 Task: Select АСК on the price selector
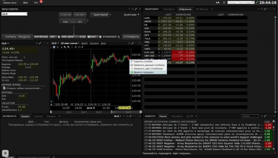pyautogui.click(x=80, y=22)
